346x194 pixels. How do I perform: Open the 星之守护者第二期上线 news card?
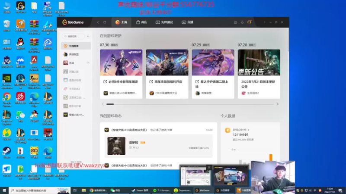pos(213,74)
